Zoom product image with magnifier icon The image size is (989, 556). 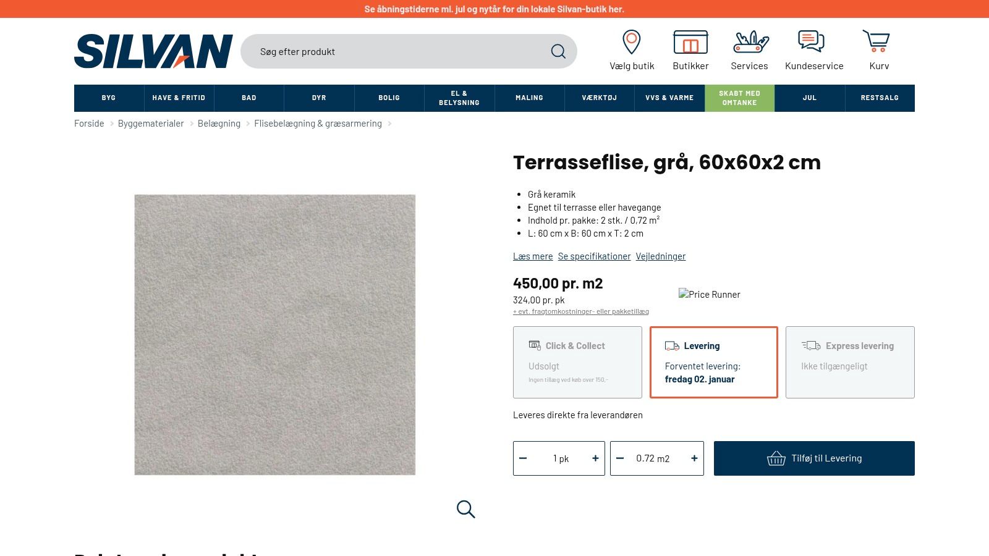(465, 509)
